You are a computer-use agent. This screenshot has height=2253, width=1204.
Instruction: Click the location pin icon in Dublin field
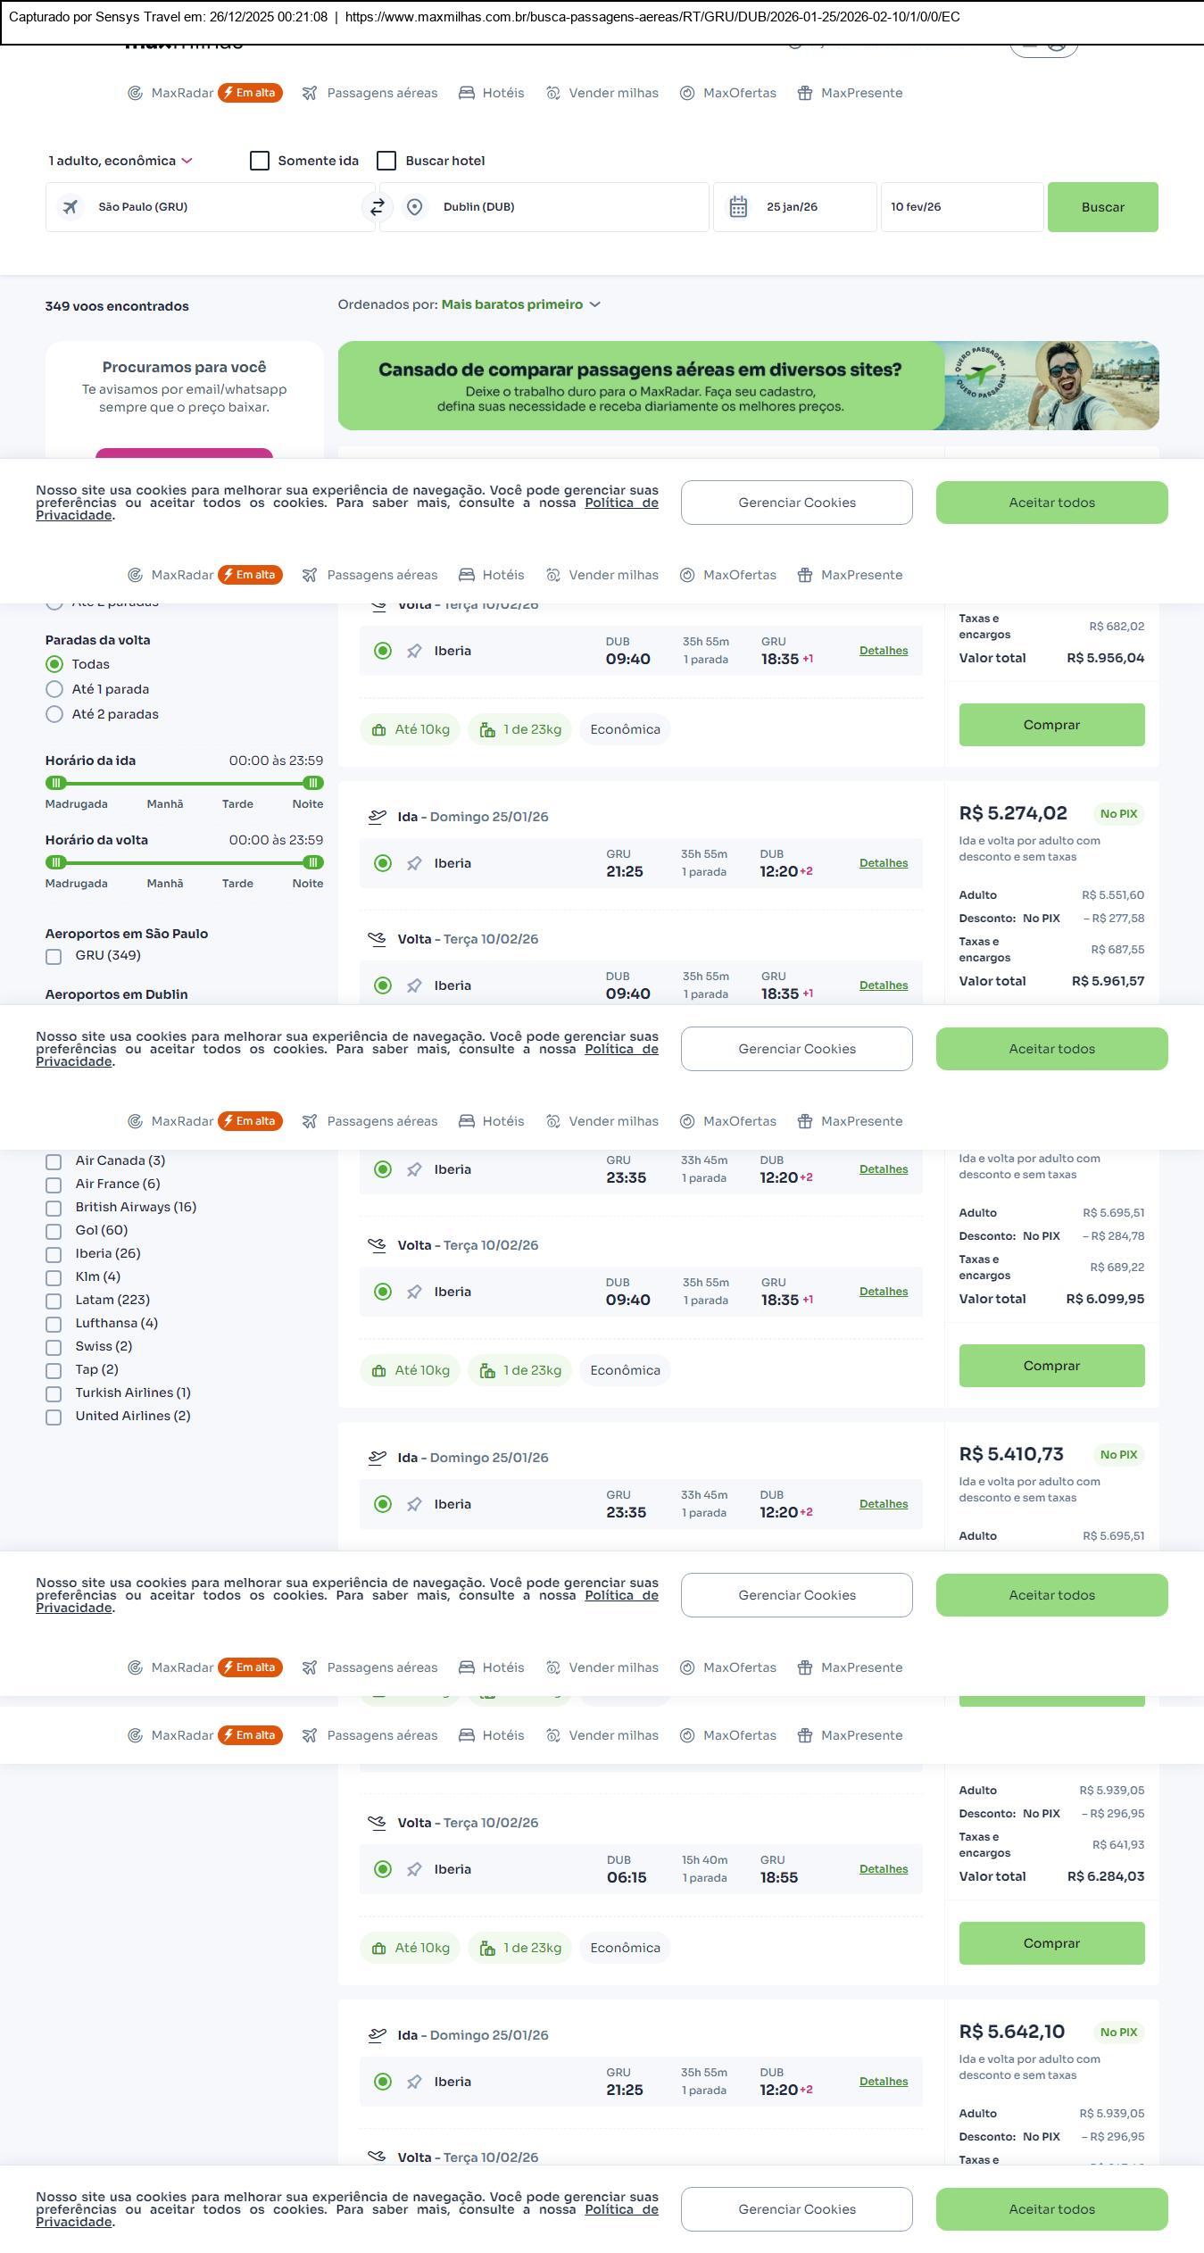pyautogui.click(x=414, y=207)
